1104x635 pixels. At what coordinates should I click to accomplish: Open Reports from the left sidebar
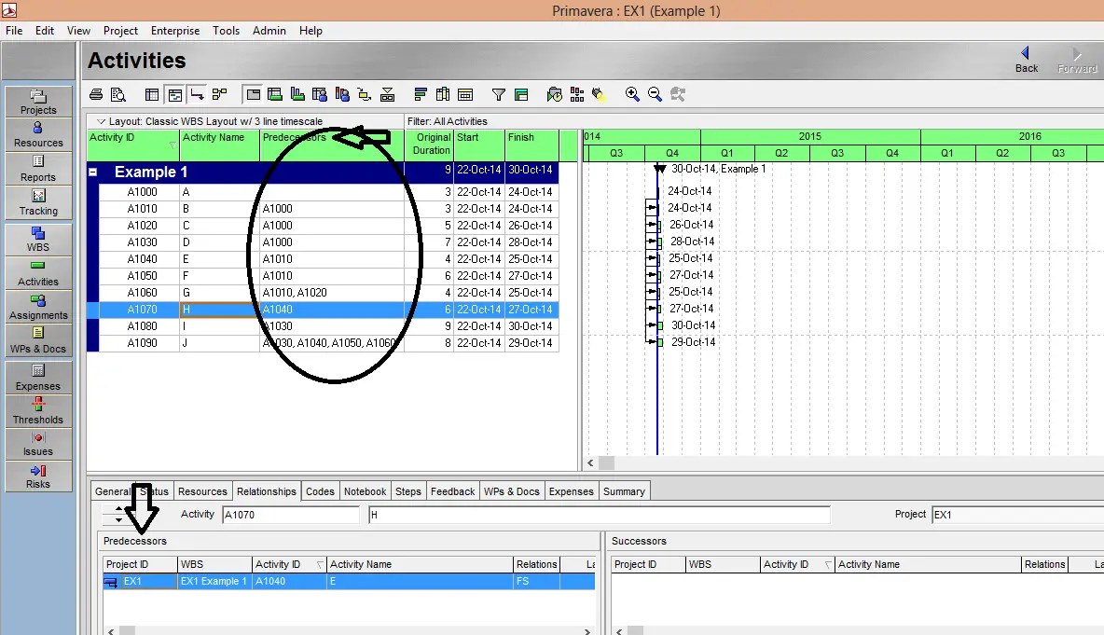pyautogui.click(x=39, y=169)
